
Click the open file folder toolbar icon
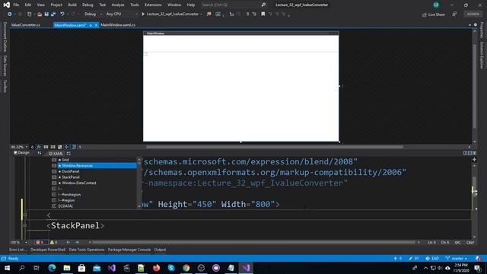pos(40,14)
